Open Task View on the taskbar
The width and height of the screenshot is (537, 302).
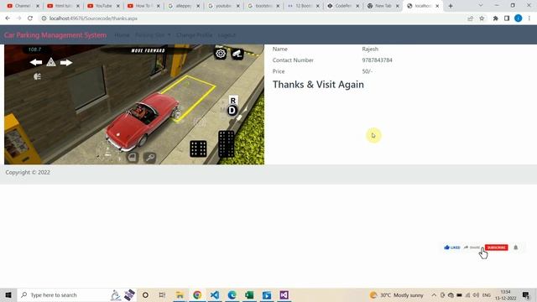tap(162, 294)
